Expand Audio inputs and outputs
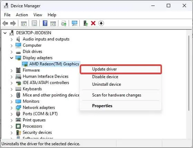193x148 pixels. click(x=12, y=39)
